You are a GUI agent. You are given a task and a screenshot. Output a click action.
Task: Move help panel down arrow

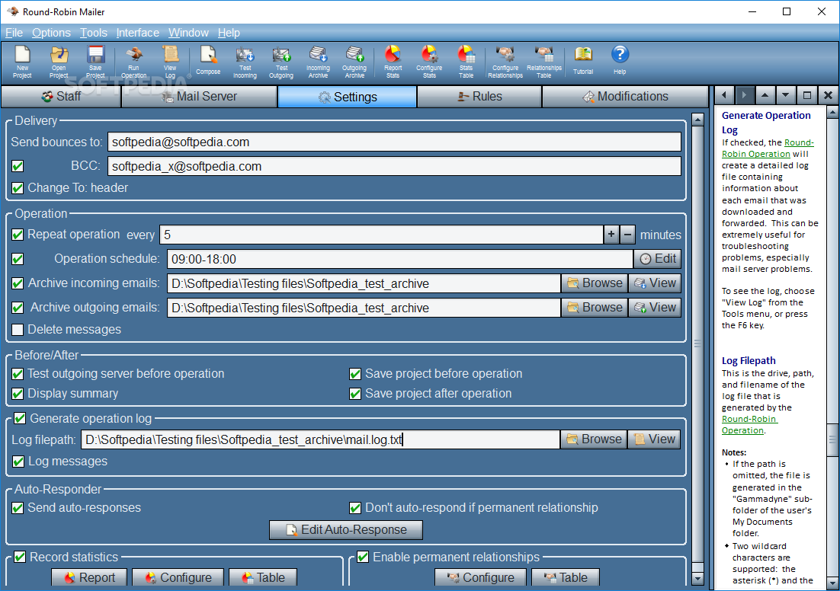point(785,96)
